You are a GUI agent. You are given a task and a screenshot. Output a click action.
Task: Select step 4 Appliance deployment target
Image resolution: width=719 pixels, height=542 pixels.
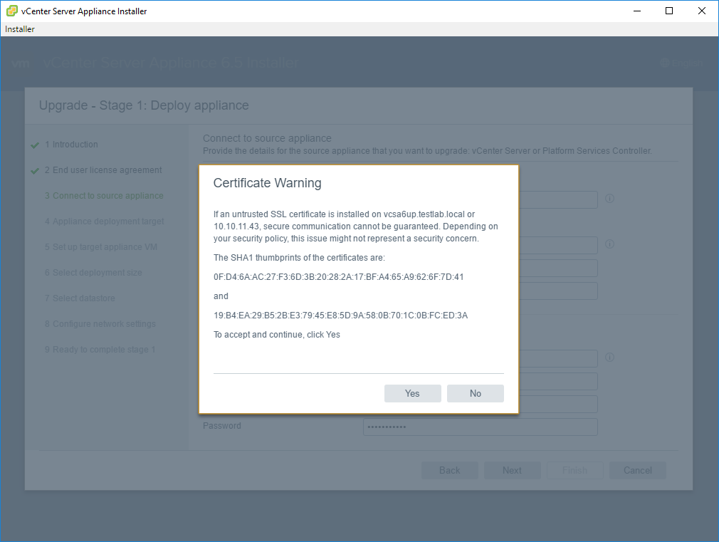coord(105,222)
